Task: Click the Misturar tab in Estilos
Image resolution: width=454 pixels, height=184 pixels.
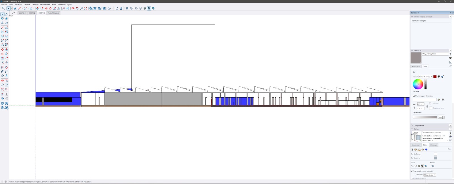Action: point(434,145)
